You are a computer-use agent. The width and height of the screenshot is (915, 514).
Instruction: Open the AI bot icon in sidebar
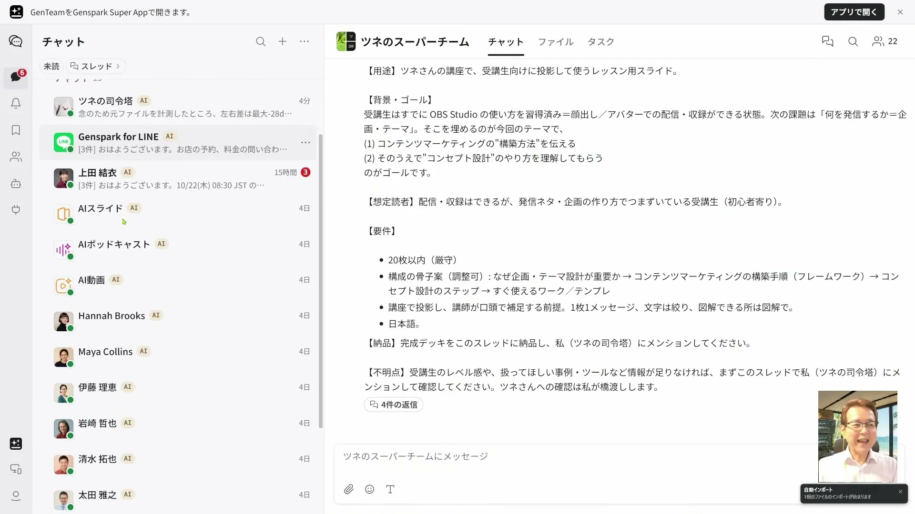[16, 183]
